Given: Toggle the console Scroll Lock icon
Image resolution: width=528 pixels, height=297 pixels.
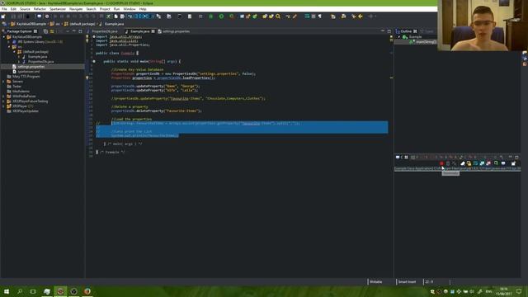Looking at the screenshot, I should (x=469, y=163).
